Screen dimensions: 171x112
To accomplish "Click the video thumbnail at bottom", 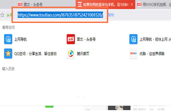I will click(119, 108).
